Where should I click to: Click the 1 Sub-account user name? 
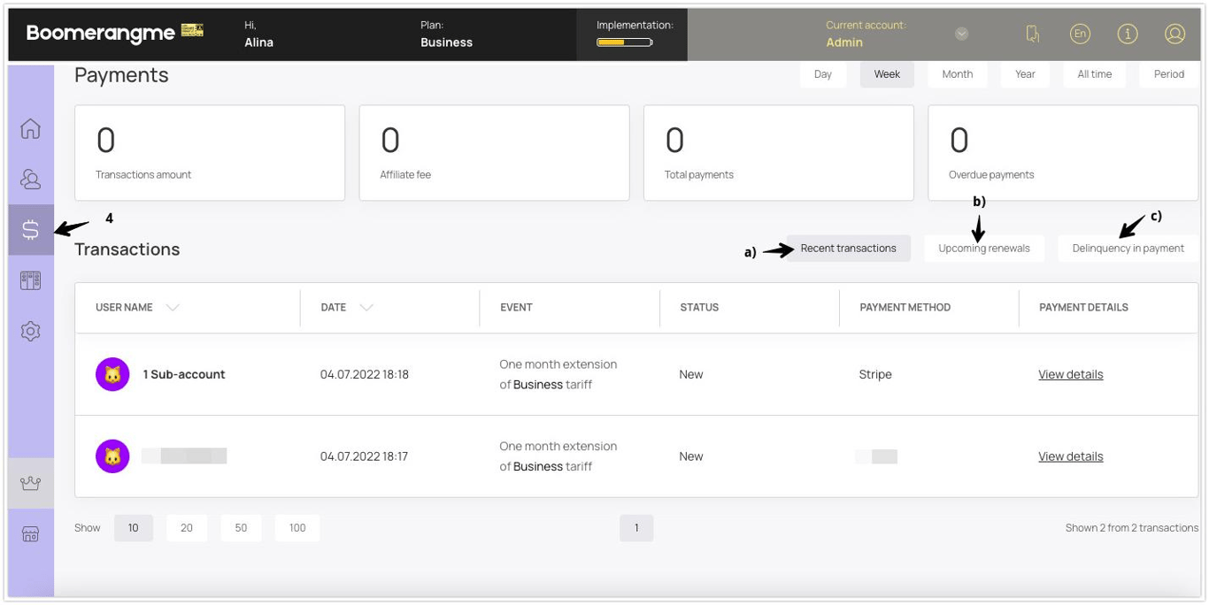pyautogui.click(x=184, y=374)
